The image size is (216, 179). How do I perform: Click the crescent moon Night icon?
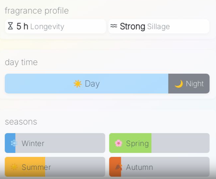pyautogui.click(x=179, y=84)
